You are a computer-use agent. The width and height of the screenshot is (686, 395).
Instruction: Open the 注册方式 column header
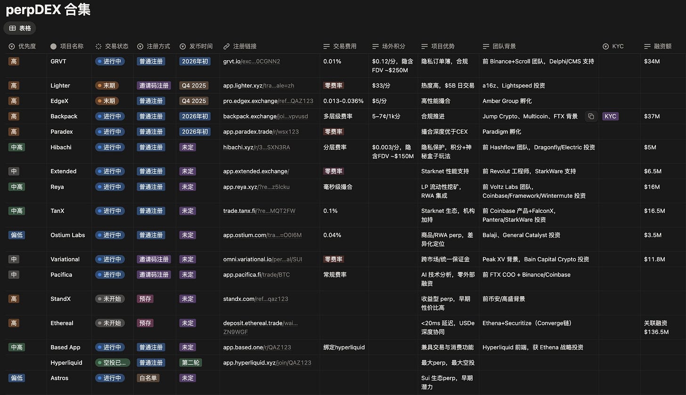[x=154, y=46]
